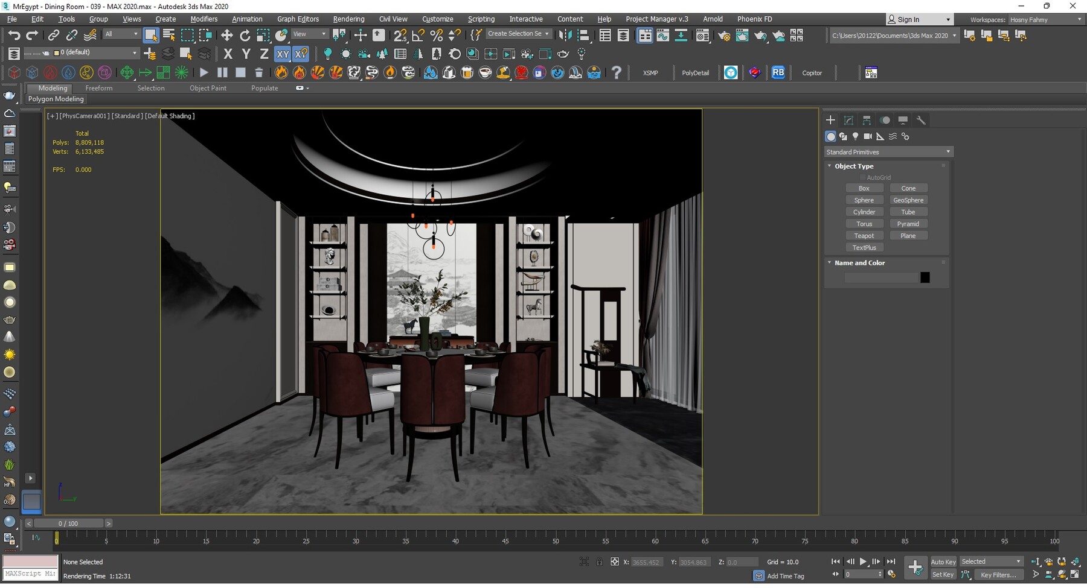Select the Shapes category in the Create panel
The image size is (1087, 588).
tap(844, 136)
